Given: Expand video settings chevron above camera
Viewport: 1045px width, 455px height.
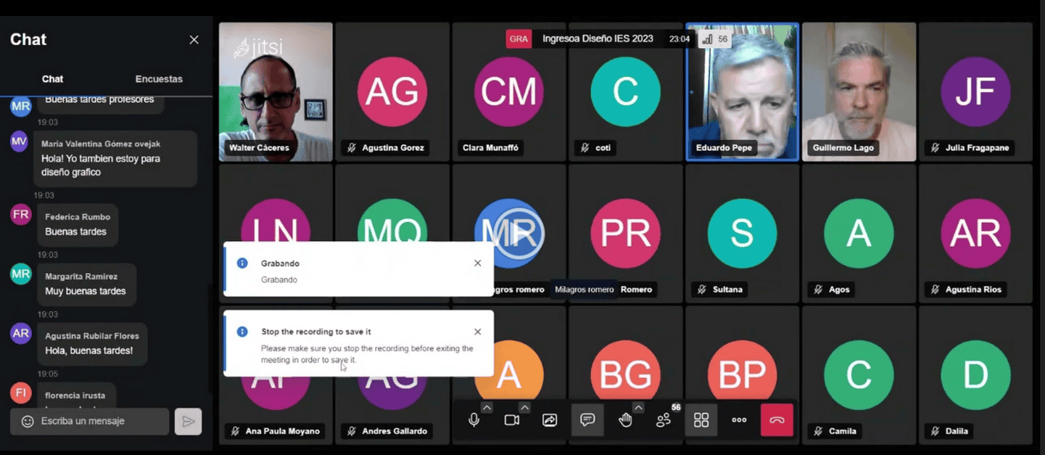Looking at the screenshot, I should [524, 408].
